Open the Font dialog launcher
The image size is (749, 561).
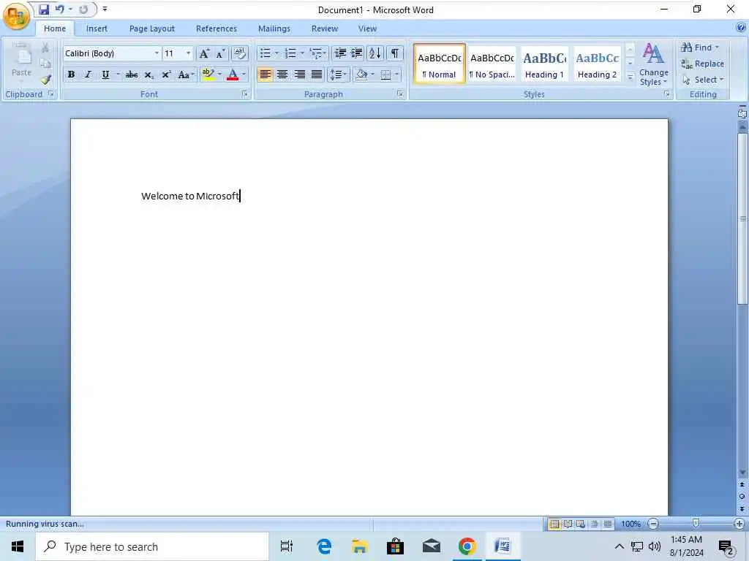245,94
